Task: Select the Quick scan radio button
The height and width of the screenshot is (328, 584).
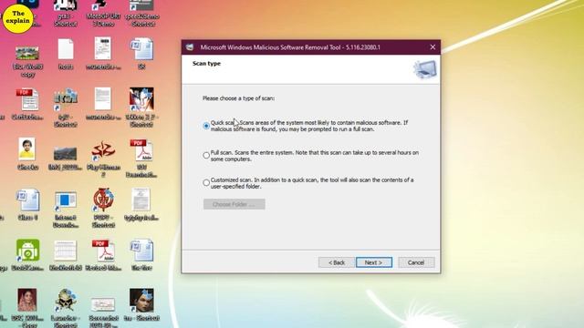Action: tap(206, 126)
